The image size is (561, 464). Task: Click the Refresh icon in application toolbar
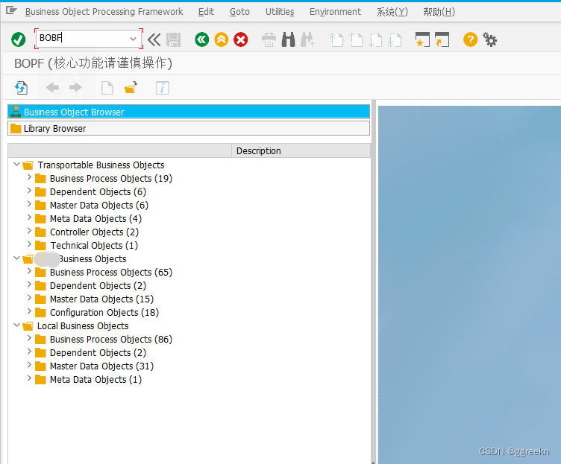[x=21, y=88]
